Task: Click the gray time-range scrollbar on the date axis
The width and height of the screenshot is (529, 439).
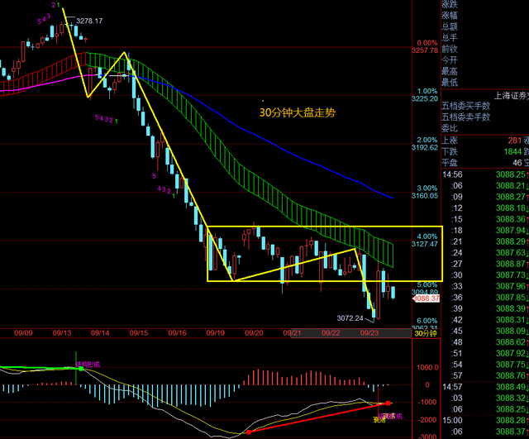Action: [350, 333]
